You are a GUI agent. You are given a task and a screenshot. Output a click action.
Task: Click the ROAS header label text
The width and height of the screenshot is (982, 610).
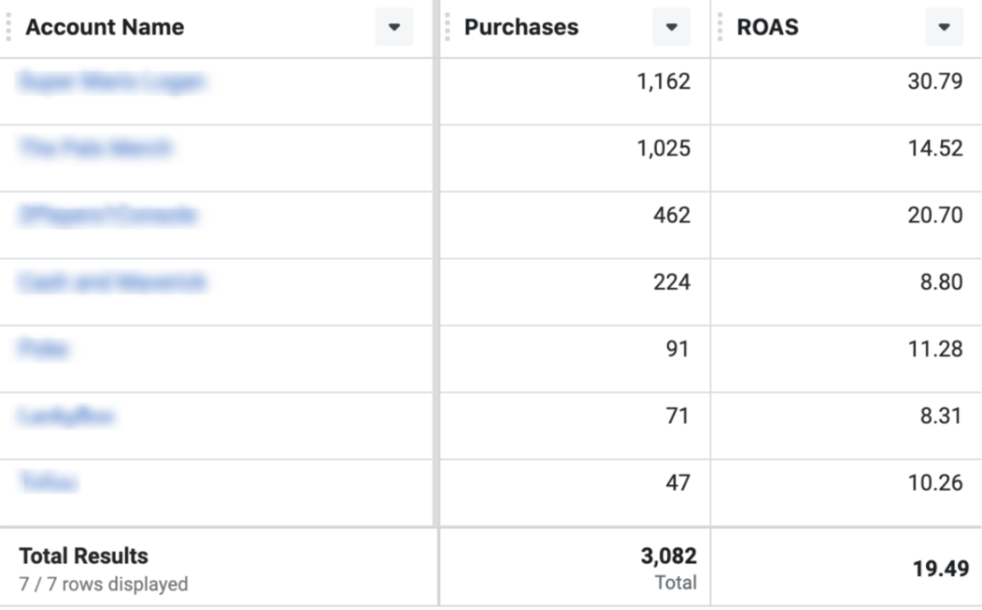click(768, 27)
